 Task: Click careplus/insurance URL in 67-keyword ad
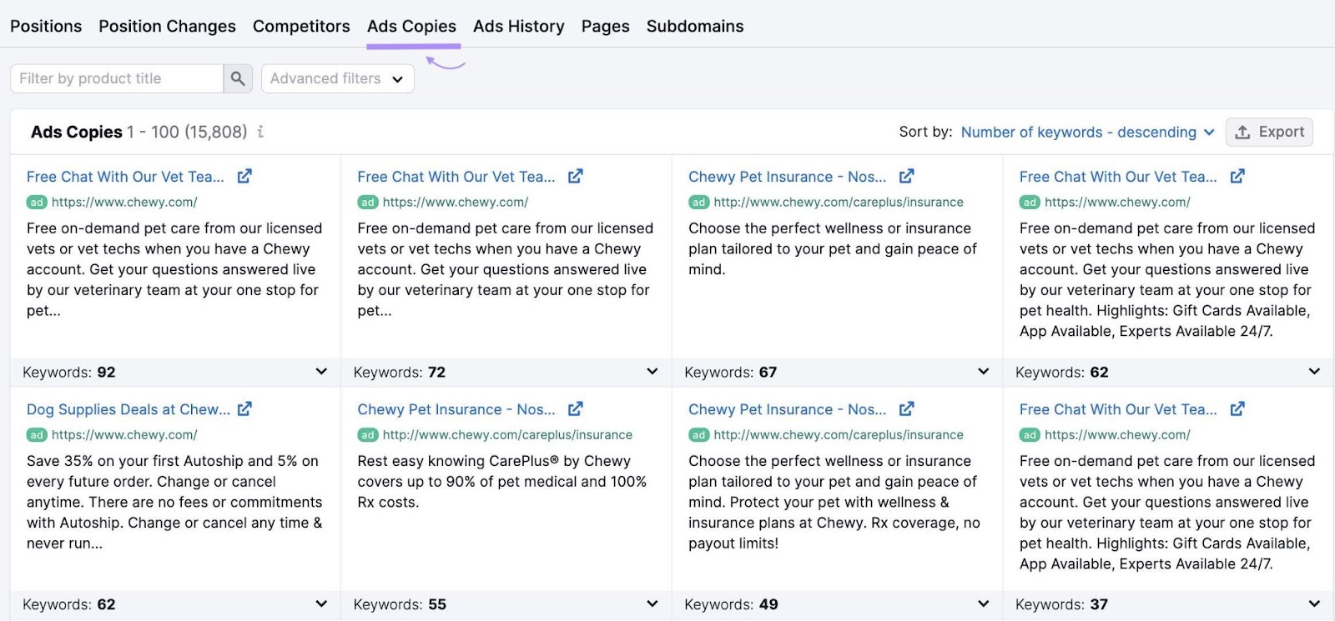point(839,202)
